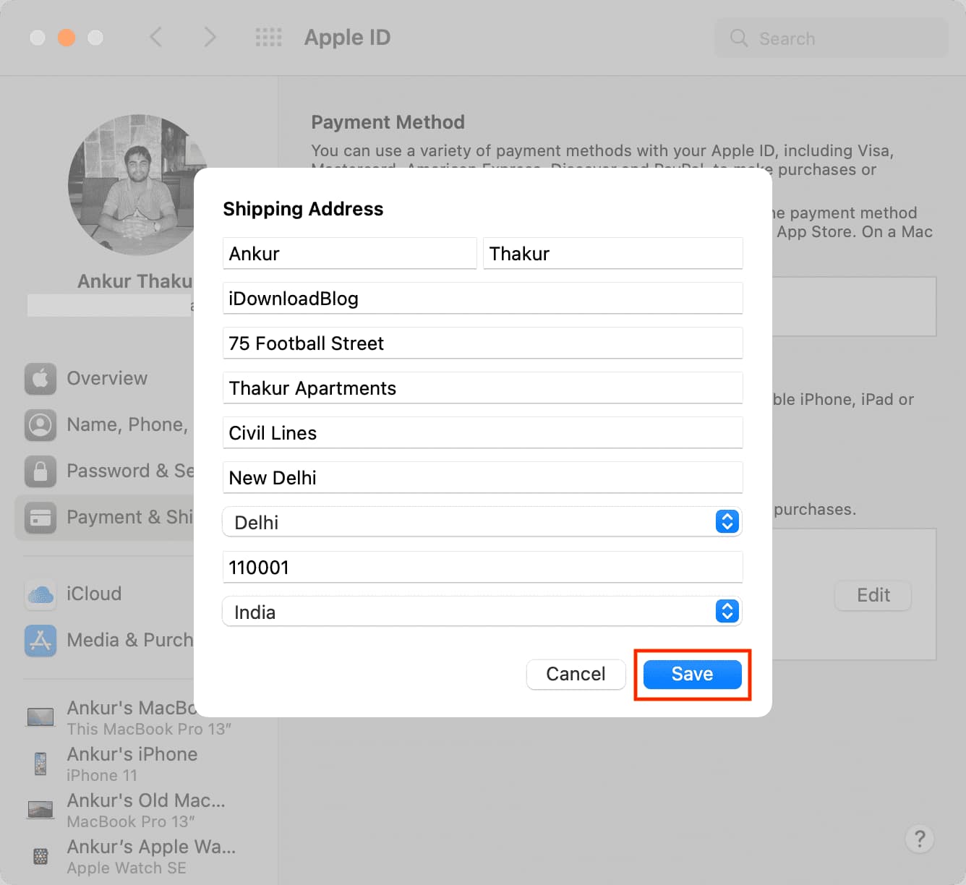The width and height of the screenshot is (966, 885).
Task: Show all preferences grid icon
Action: pos(268,38)
